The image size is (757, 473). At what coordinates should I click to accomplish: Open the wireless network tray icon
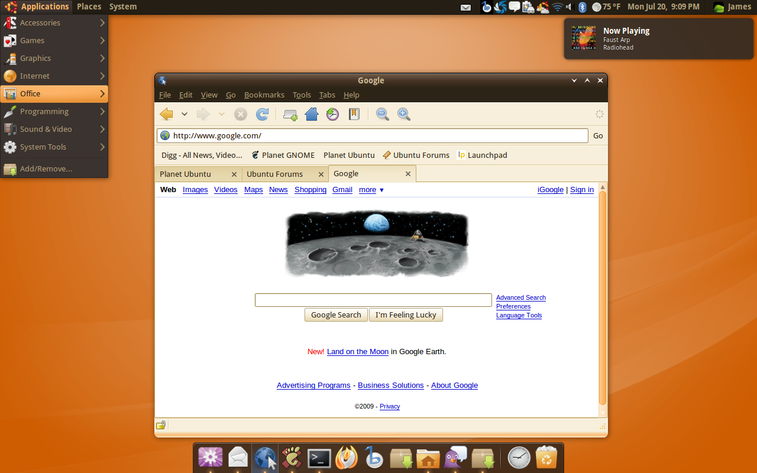click(x=557, y=7)
